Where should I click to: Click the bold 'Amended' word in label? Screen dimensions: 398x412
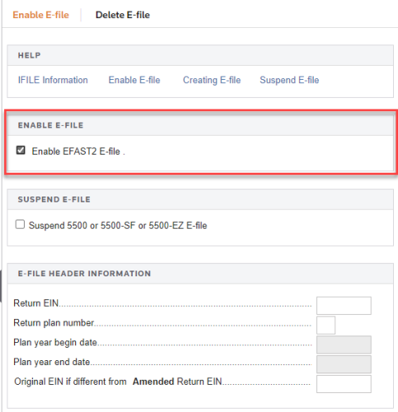(x=153, y=382)
